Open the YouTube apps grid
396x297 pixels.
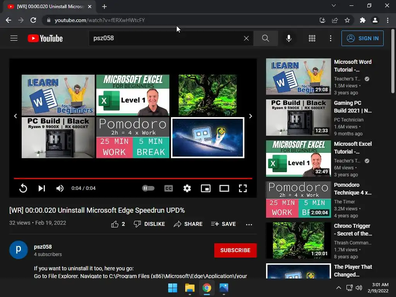tap(312, 38)
